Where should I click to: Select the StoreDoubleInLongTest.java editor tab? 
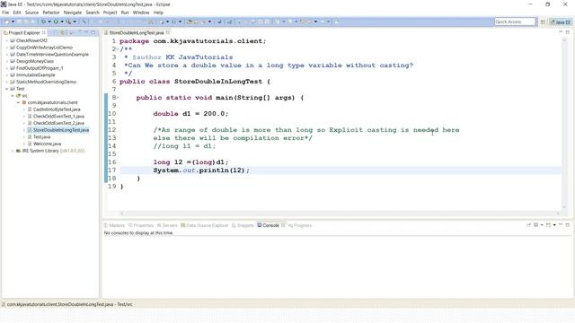pos(136,32)
